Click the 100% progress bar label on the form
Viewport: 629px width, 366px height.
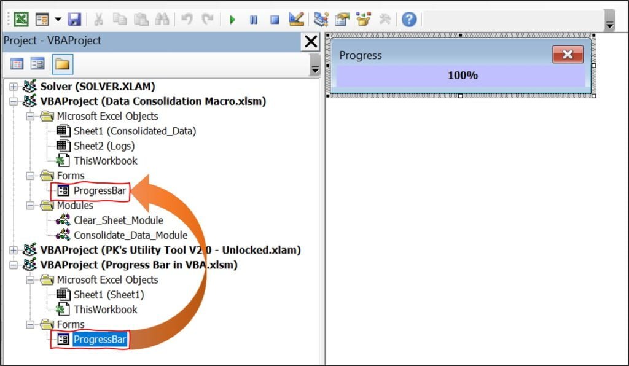coord(462,76)
